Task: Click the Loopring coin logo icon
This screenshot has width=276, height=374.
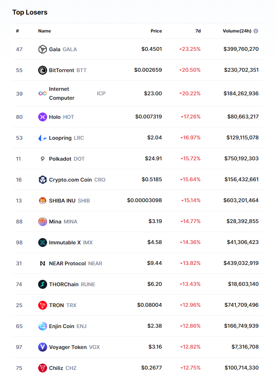Action: click(x=43, y=138)
